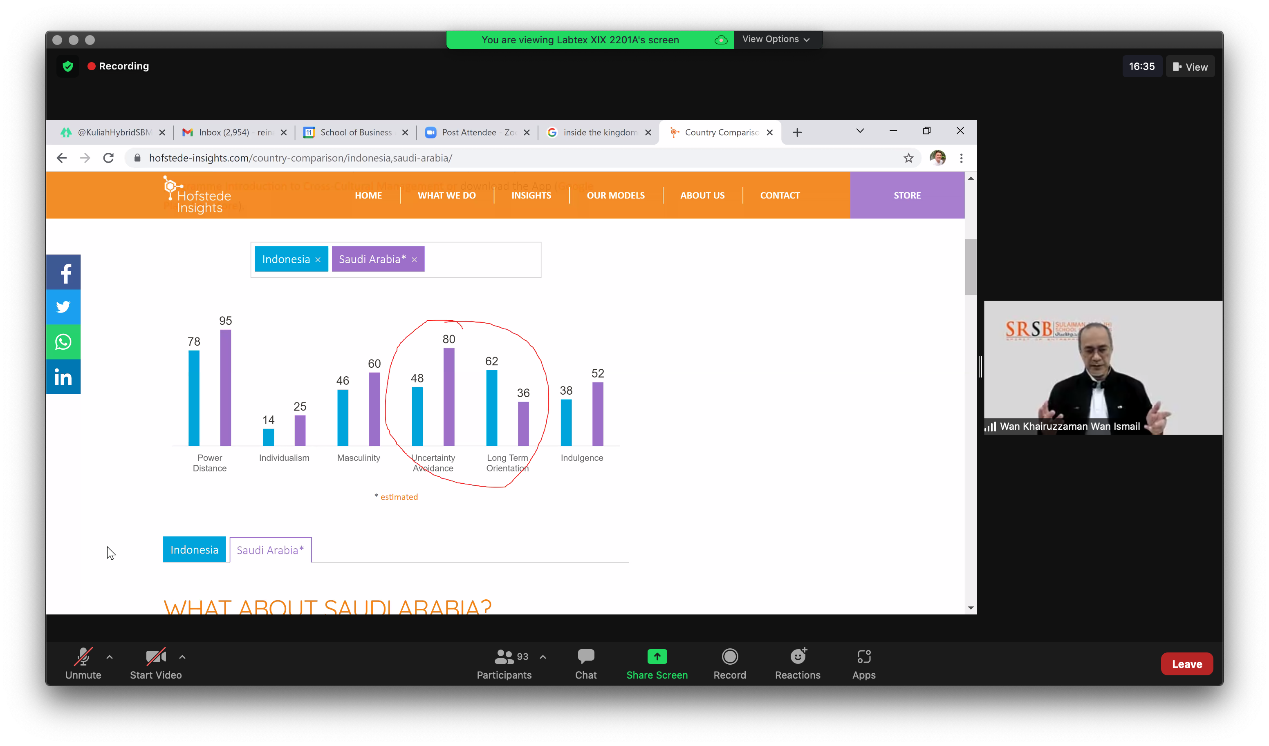The width and height of the screenshot is (1269, 746).
Task: Open Zoom Apps panel
Action: coord(863,664)
